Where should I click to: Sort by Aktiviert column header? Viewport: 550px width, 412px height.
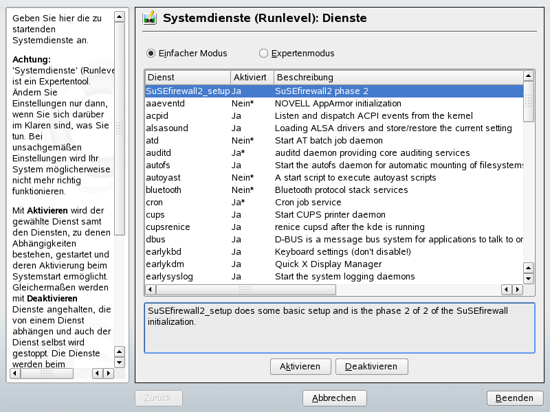(252, 77)
